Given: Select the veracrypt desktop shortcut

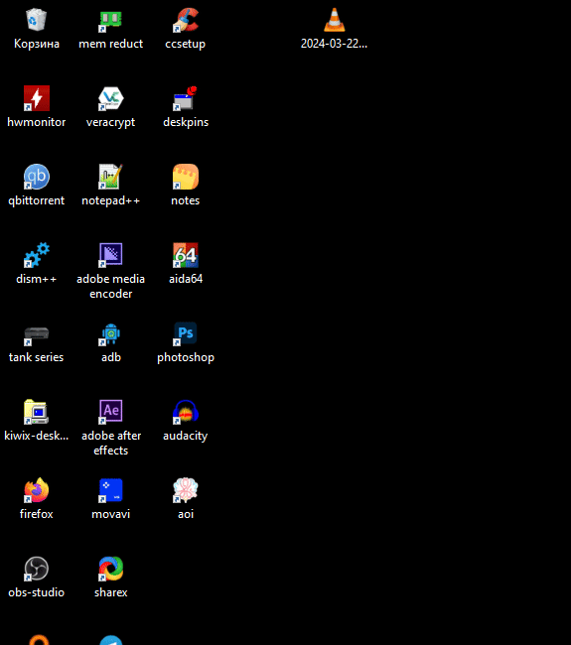Looking at the screenshot, I should 111,98.
